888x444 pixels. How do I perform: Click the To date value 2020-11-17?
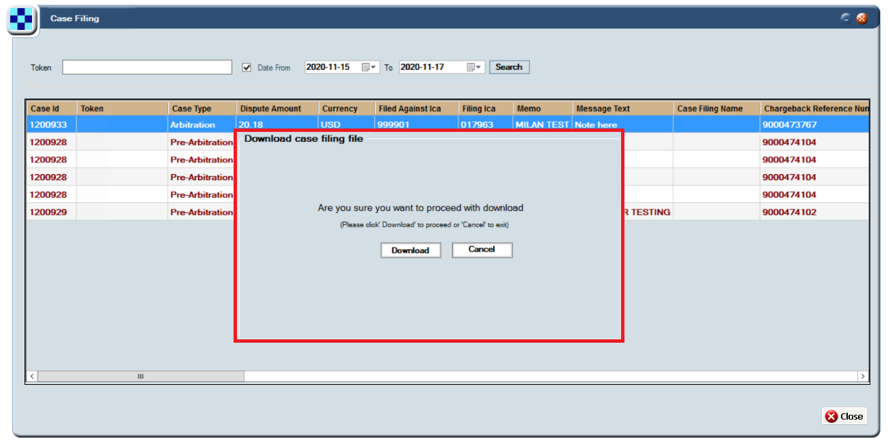[x=422, y=67]
